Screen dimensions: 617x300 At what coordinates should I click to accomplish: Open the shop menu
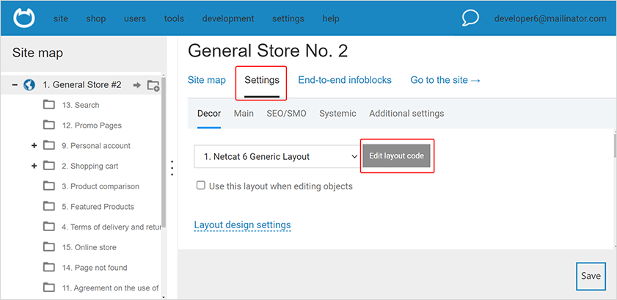(96, 18)
